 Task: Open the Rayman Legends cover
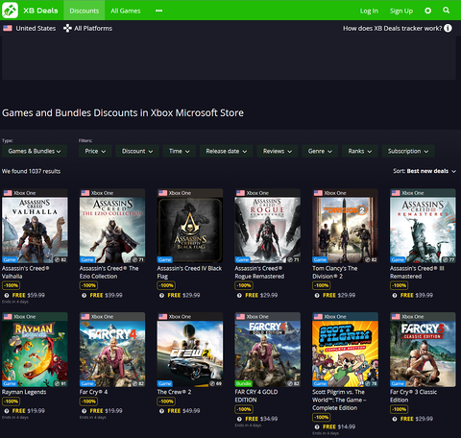[35, 353]
